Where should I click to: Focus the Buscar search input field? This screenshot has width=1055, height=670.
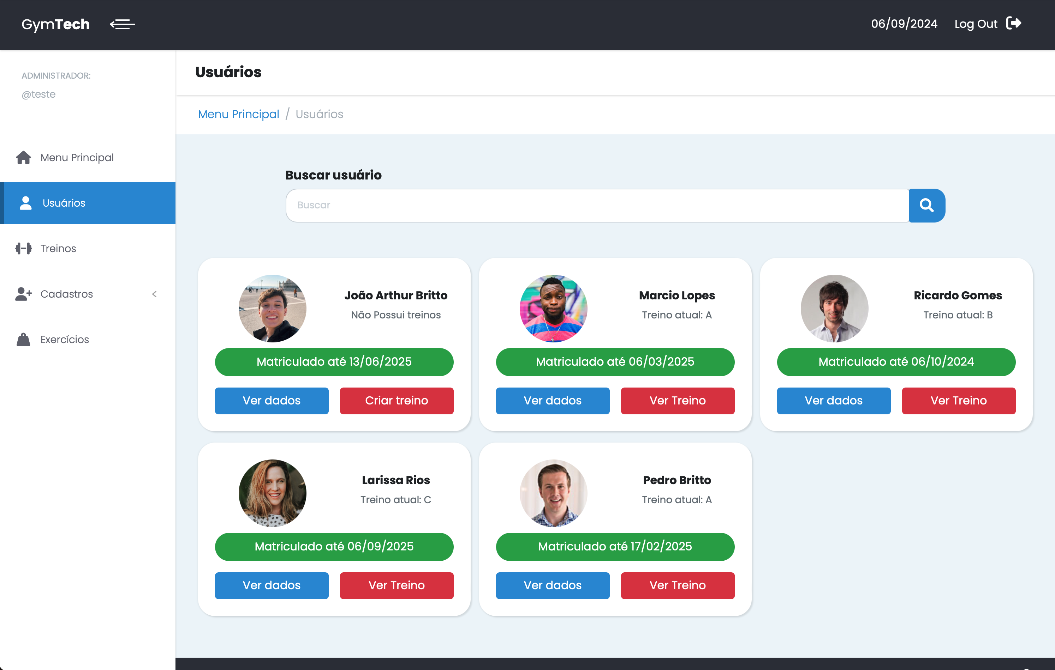tap(597, 205)
